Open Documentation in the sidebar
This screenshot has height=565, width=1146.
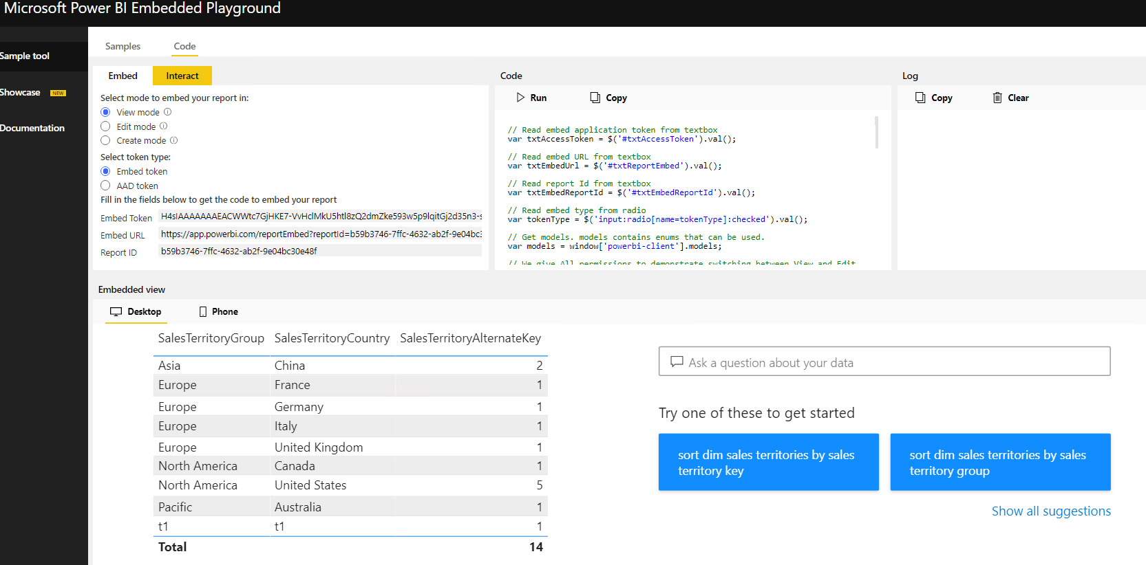pos(32,129)
